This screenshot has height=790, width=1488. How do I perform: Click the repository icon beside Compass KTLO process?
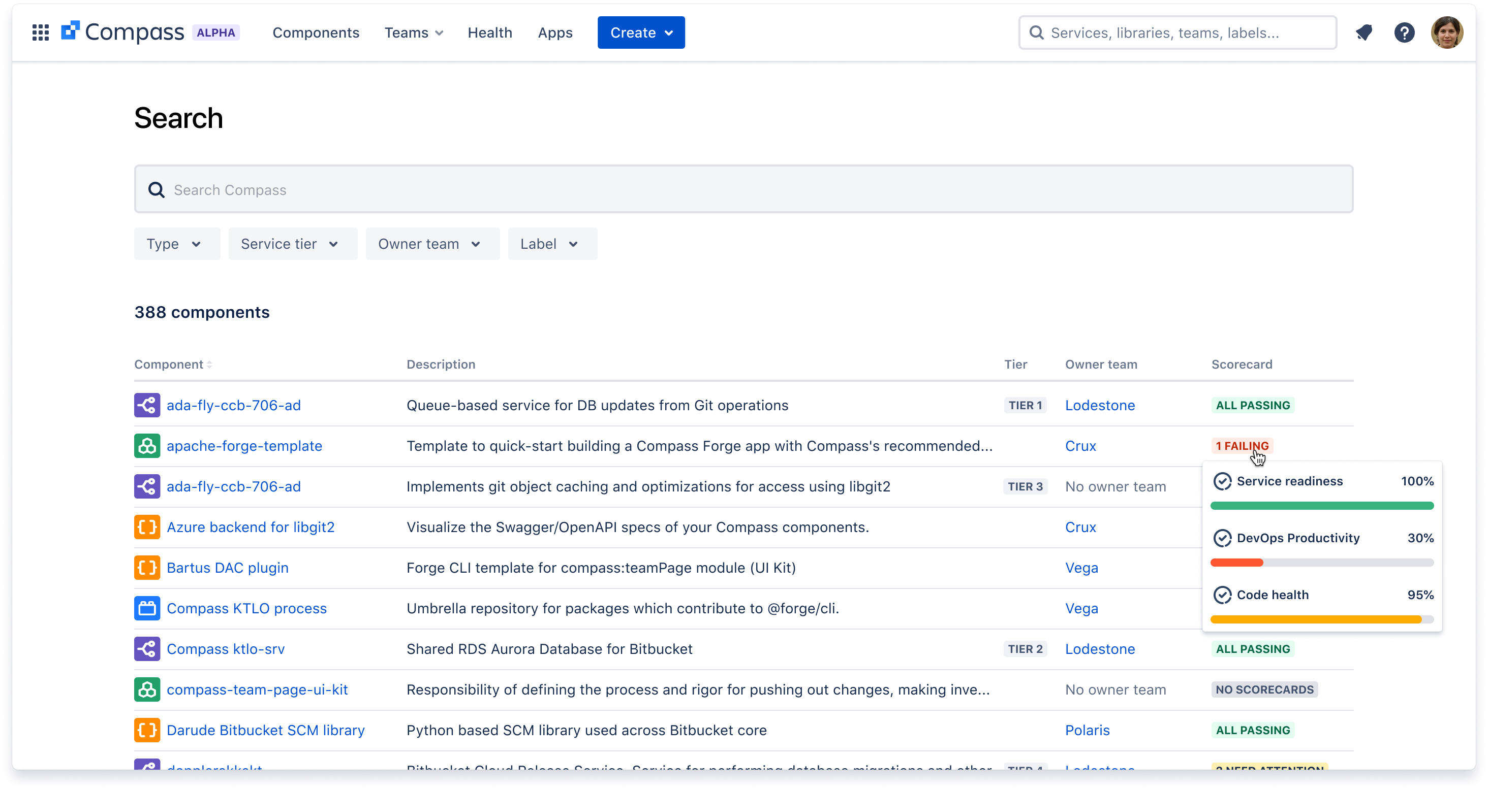(147, 608)
